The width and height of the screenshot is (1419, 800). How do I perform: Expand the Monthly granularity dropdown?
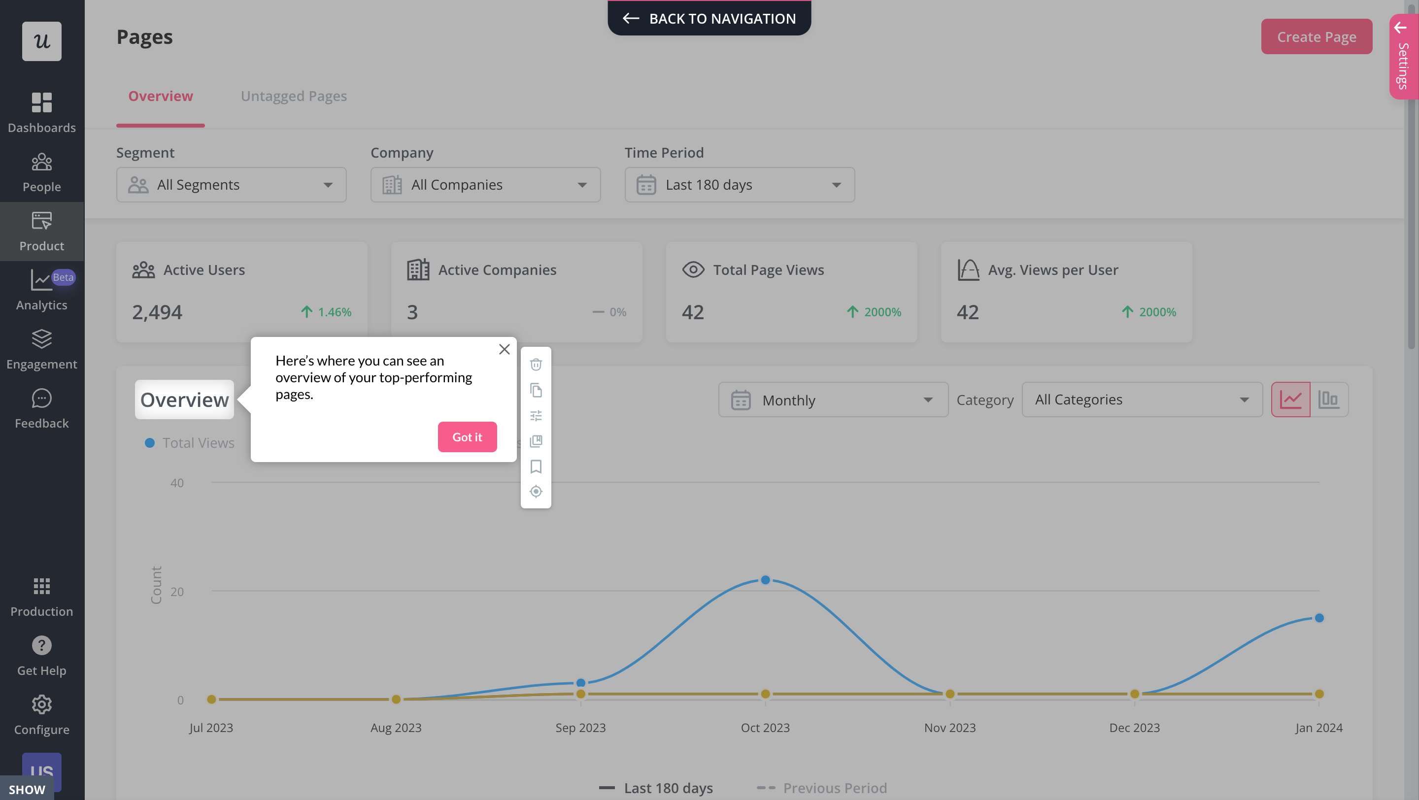[832, 400]
